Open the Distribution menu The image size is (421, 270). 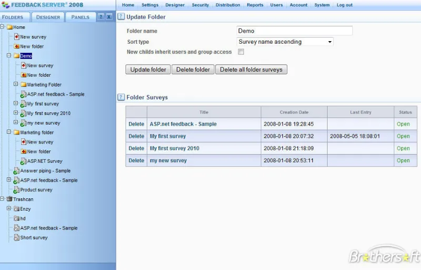point(228,5)
